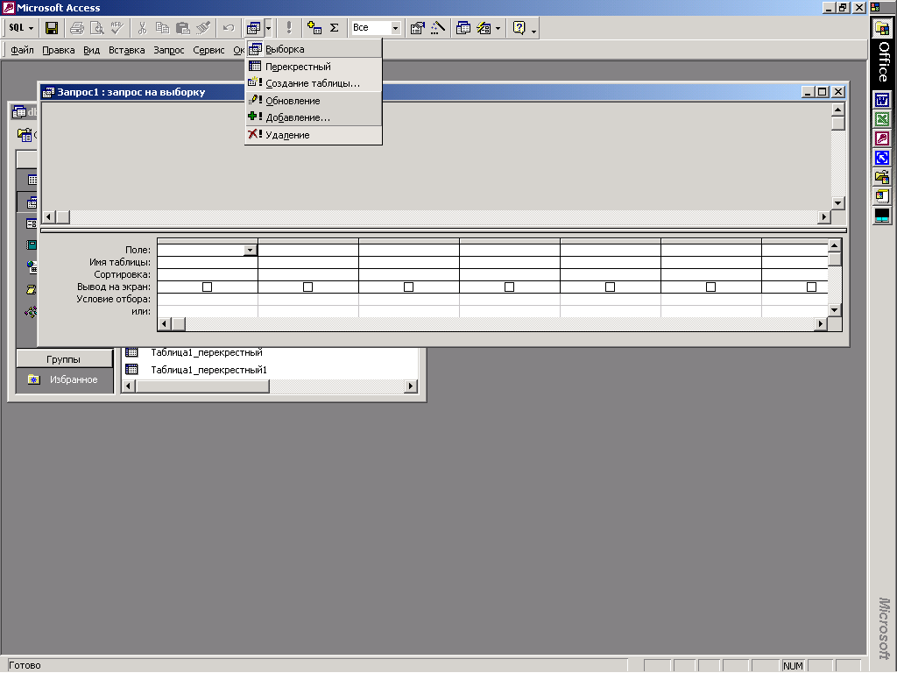
Task: Choose 'Обновление' query type
Action: coord(314,101)
